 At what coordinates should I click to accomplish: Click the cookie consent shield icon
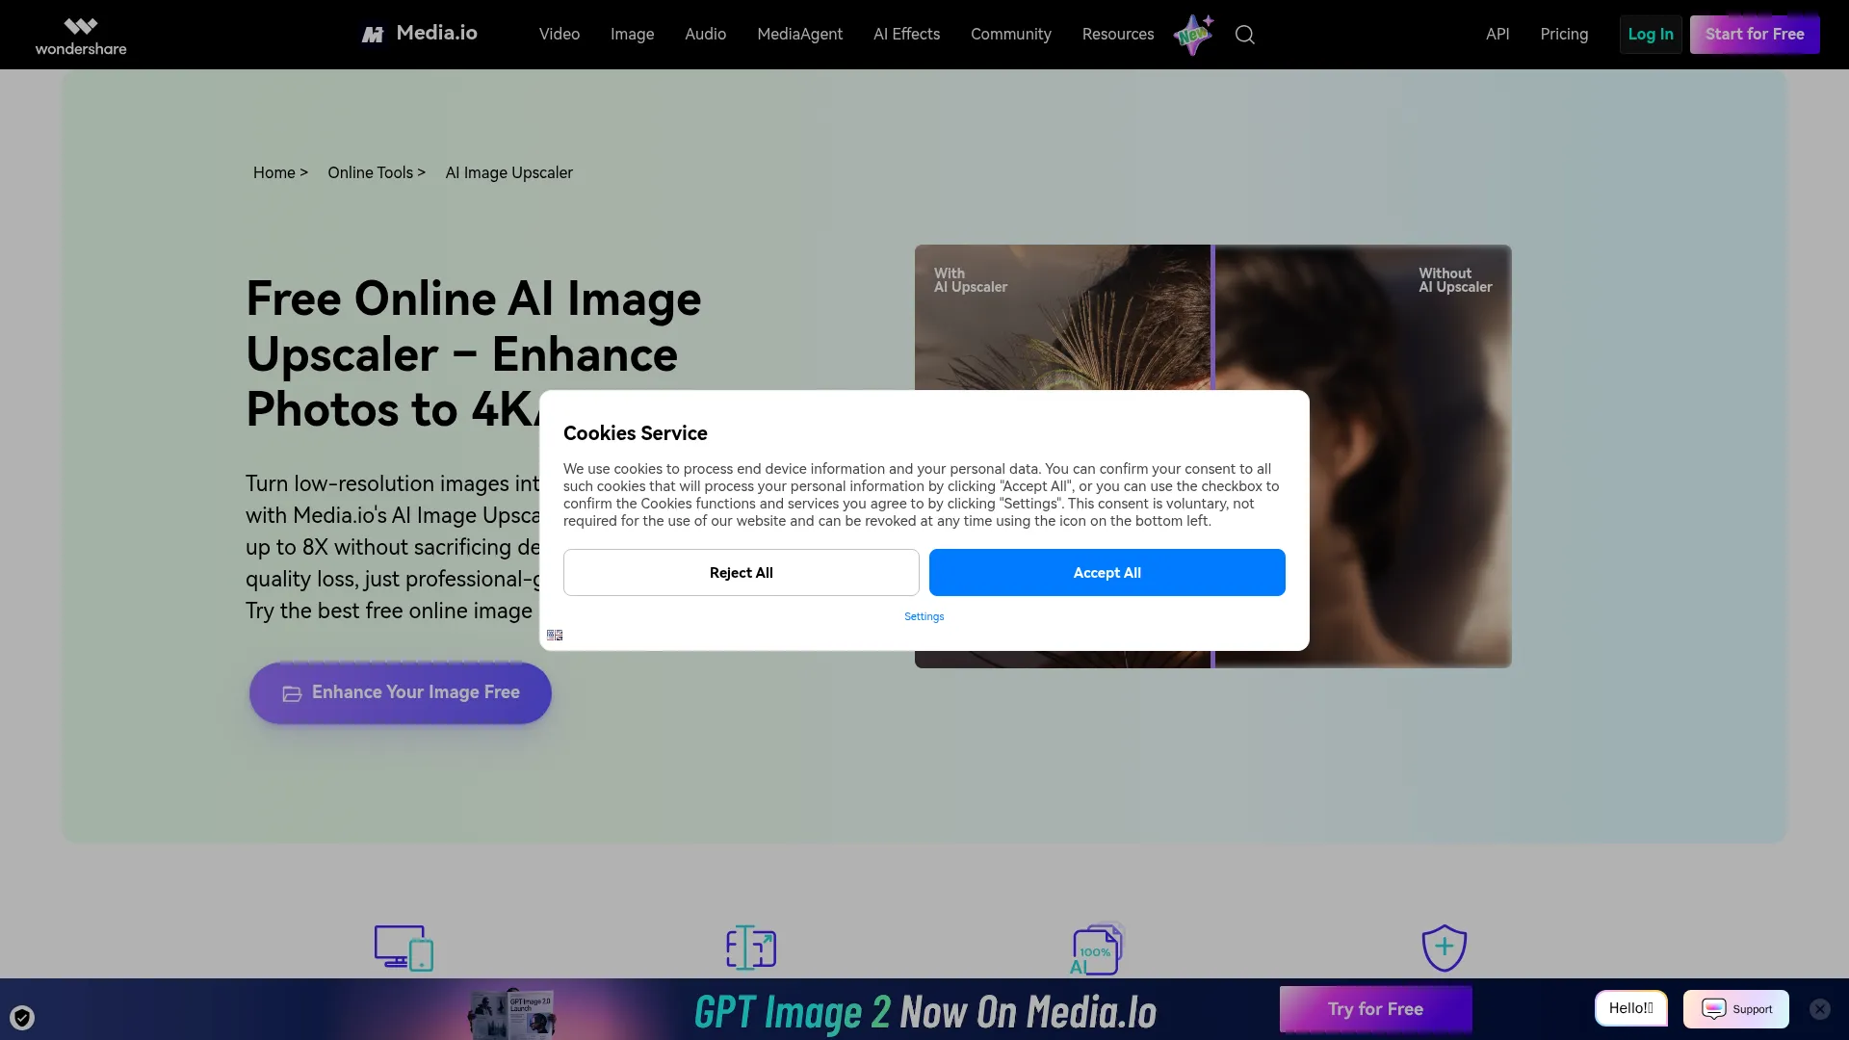point(22,1017)
